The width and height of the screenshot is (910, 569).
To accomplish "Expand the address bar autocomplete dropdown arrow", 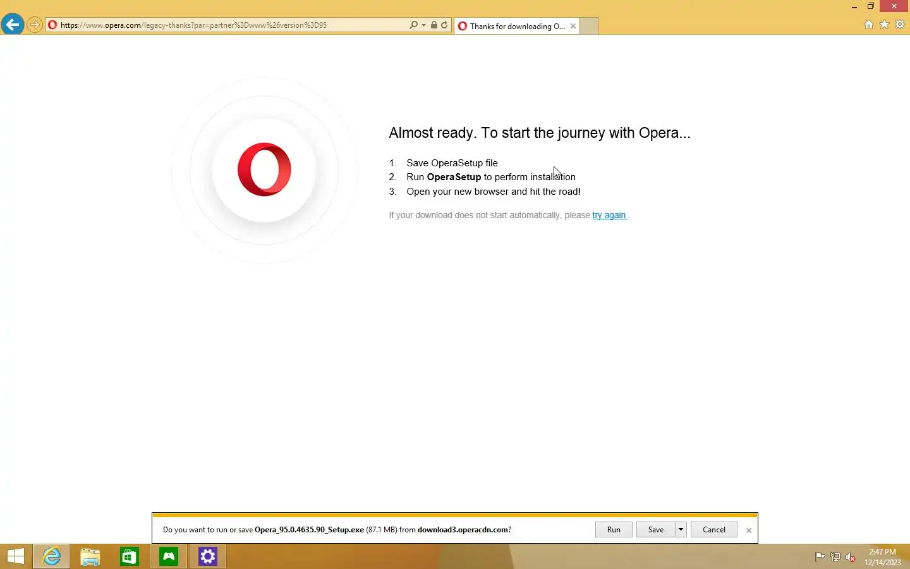I will tap(423, 25).
